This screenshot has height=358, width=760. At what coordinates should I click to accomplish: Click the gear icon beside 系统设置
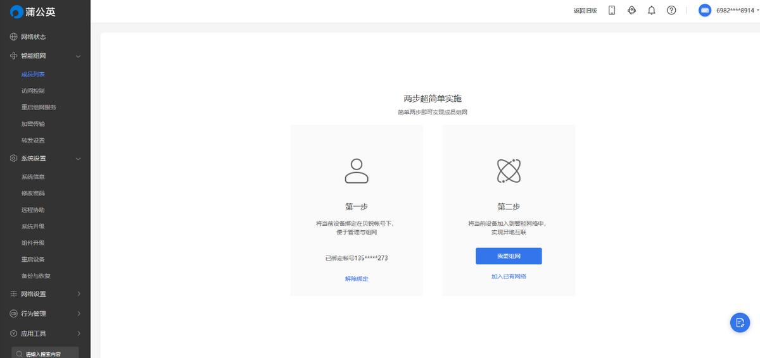tap(14, 158)
